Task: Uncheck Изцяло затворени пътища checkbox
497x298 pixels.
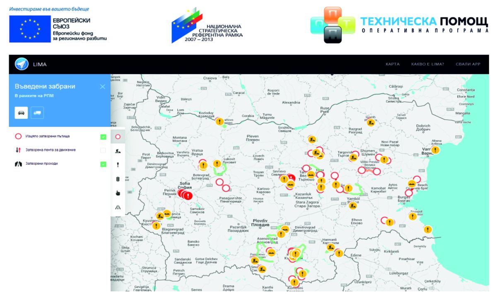Action: [103, 137]
